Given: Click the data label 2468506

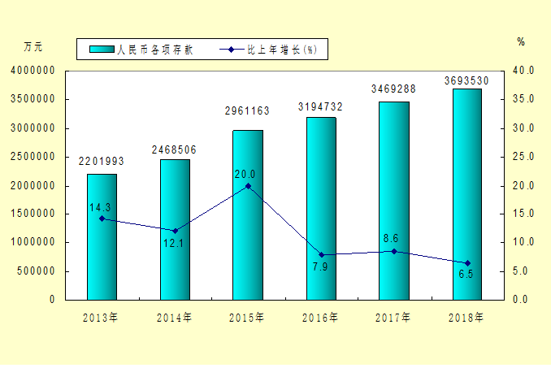Looking at the screenshot, I should [x=174, y=150].
